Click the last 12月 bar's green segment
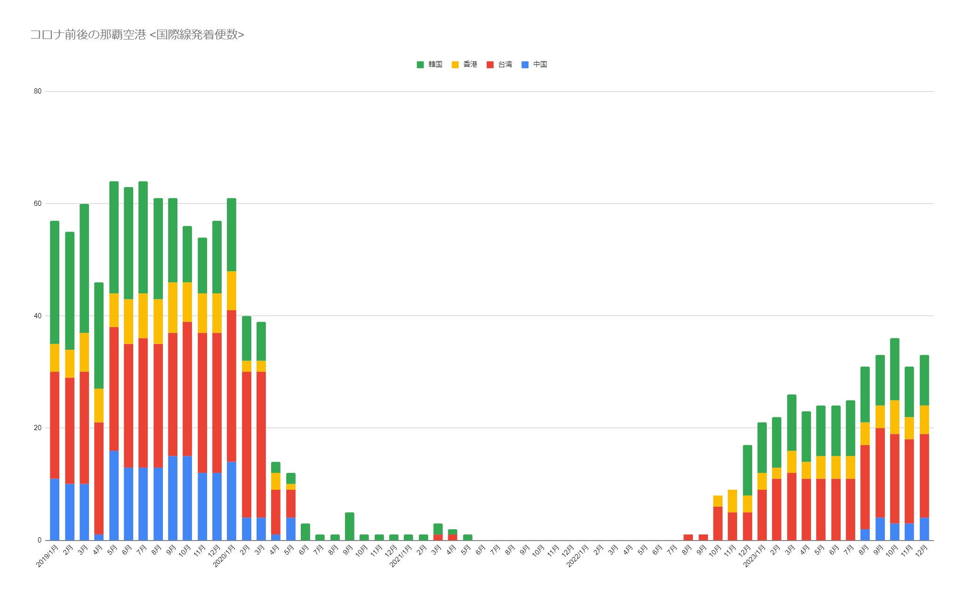Screen dimensions: 964x596 tap(924, 380)
